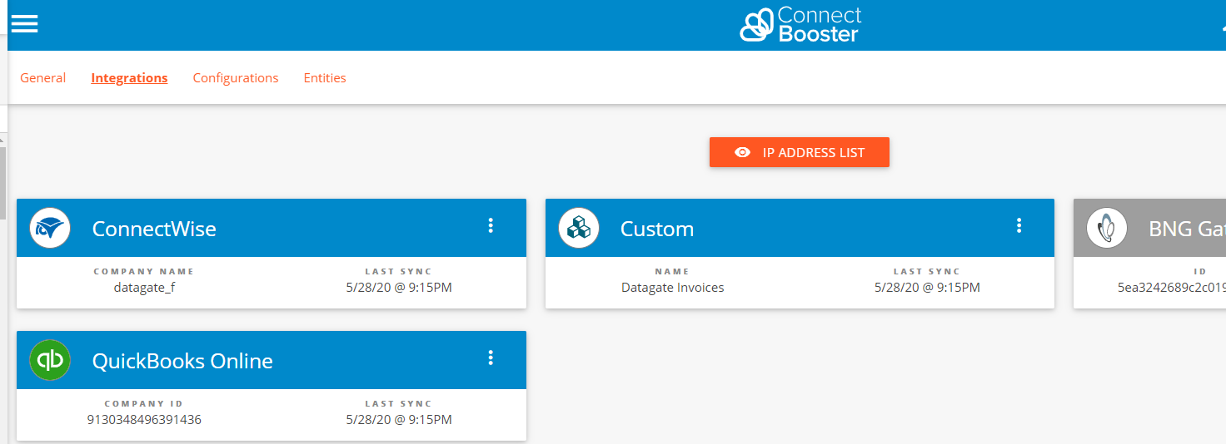Click the QuickBooks Online logo icon

coord(50,360)
